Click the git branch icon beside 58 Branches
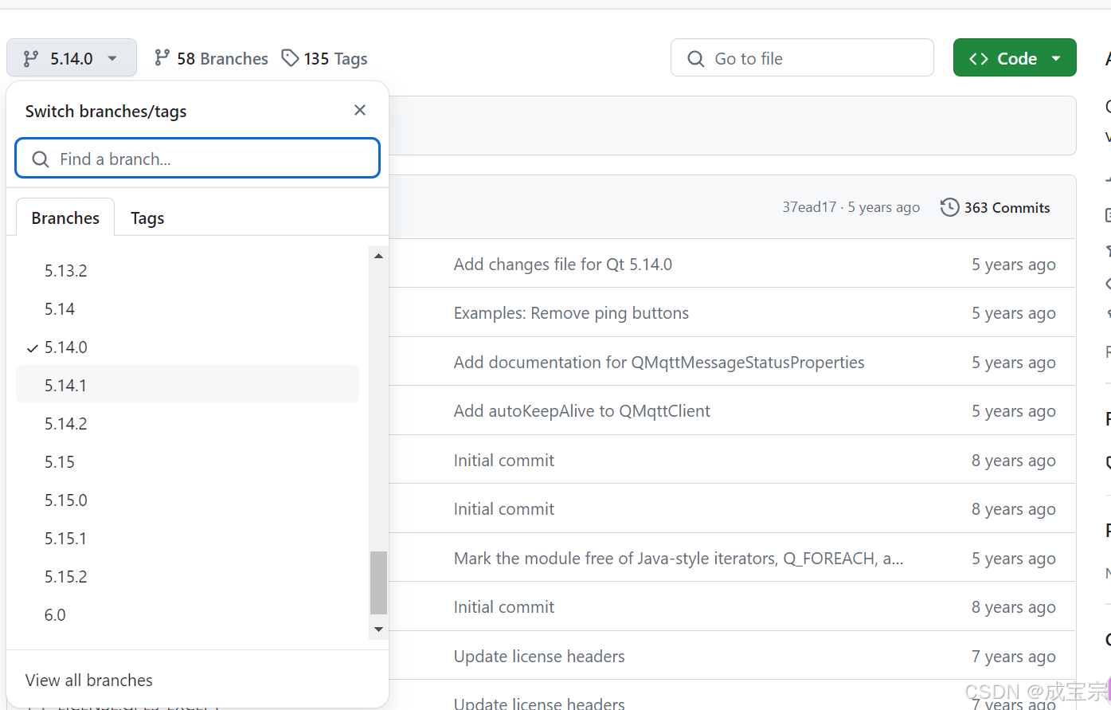Viewport: 1111px width, 710px height. (162, 57)
